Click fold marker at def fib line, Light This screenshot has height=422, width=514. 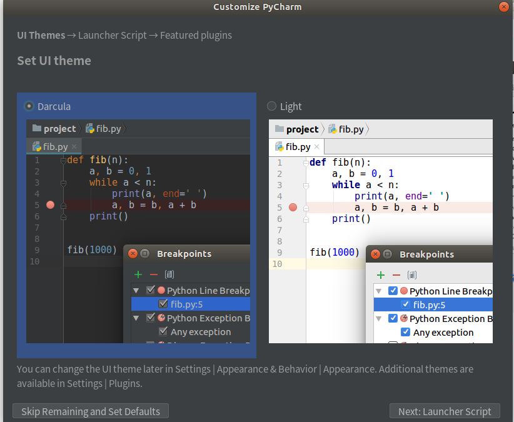coord(306,163)
